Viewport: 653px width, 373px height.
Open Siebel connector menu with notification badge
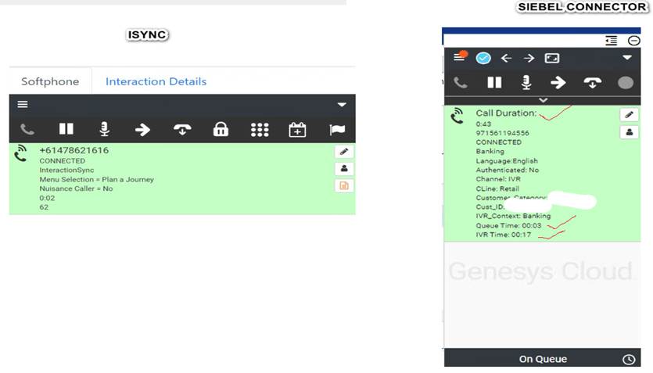coord(460,56)
